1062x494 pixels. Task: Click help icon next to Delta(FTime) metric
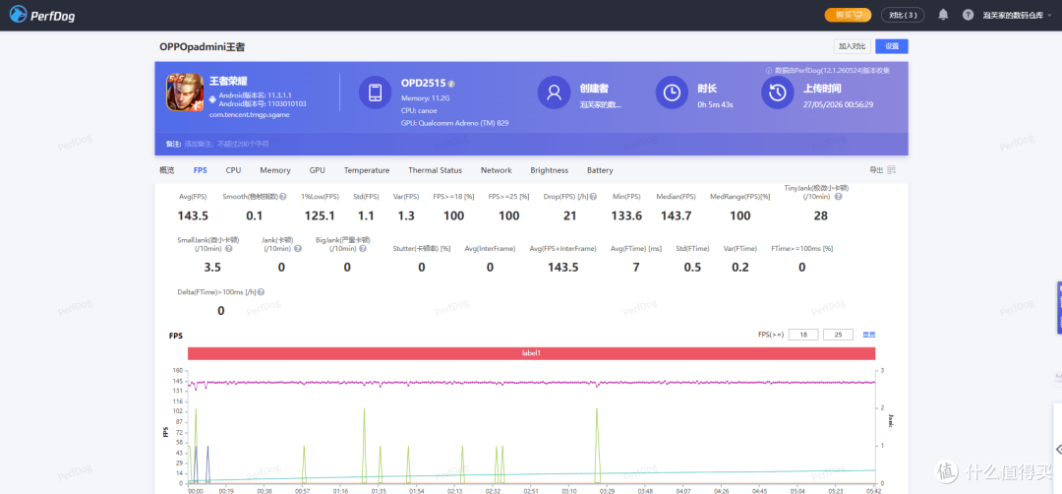(x=261, y=292)
